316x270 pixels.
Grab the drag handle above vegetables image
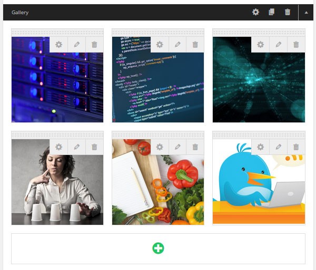point(158,135)
